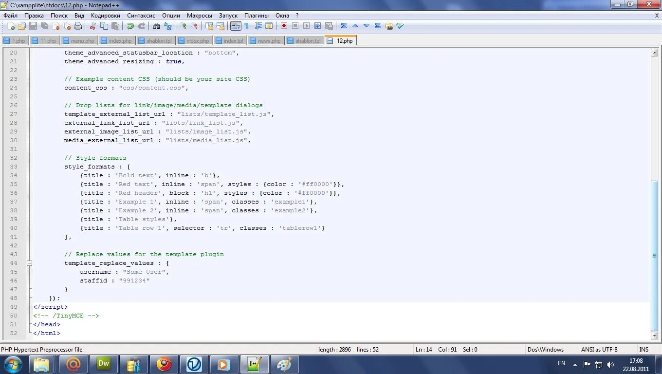662x374 pixels.
Task: Open the Макросы menu
Action: coord(200,16)
